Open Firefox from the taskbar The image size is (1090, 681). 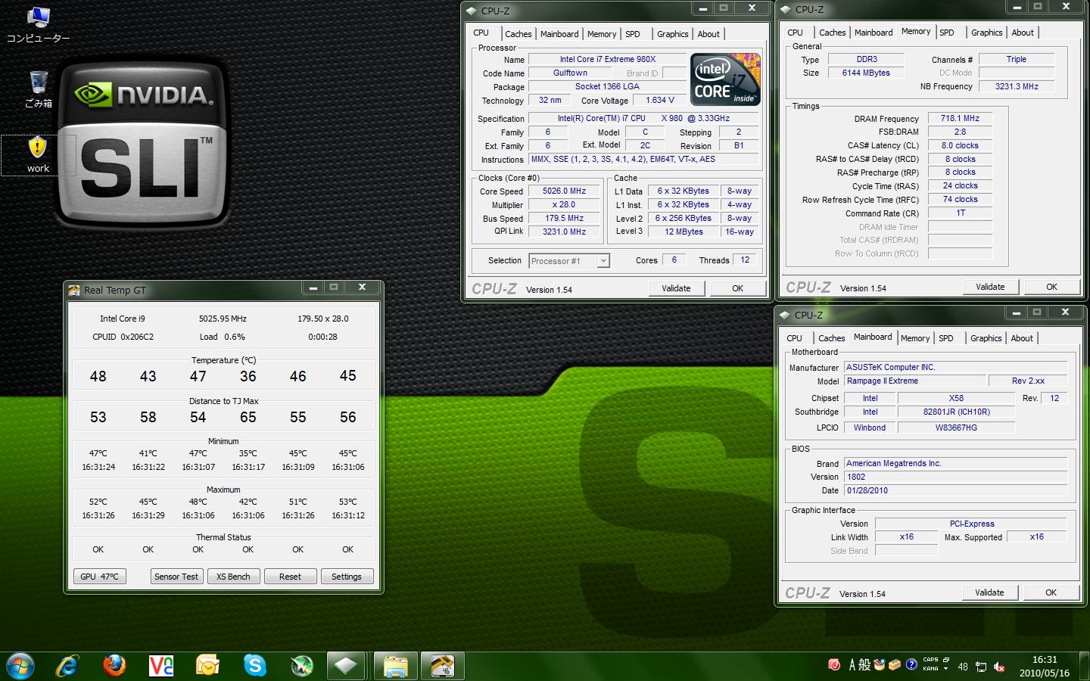114,665
